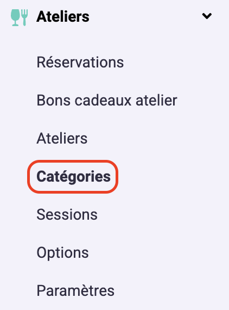Open the Sessions page
The width and height of the screenshot is (229, 310).
(x=67, y=214)
